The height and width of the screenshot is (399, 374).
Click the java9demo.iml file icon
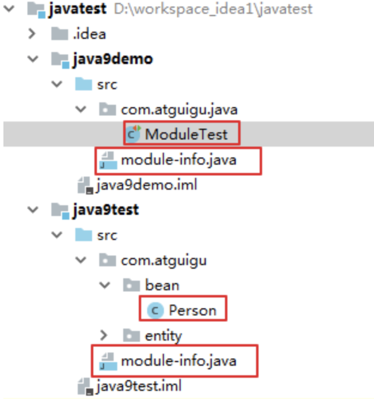85,185
